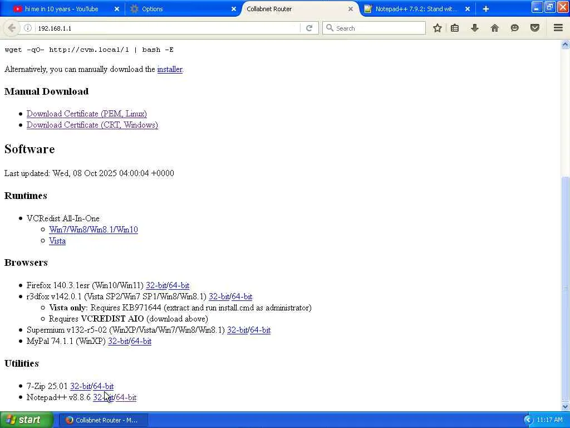Download 7-Zip 25.01 64-bit

pyautogui.click(x=103, y=386)
